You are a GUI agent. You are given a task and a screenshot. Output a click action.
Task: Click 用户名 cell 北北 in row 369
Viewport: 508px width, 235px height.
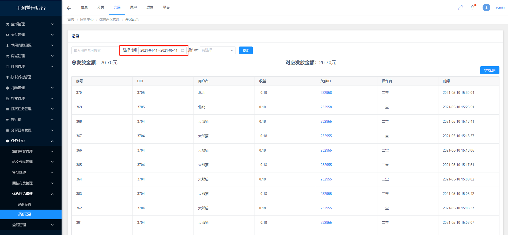tap(202, 107)
